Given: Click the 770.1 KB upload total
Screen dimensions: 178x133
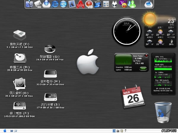Looking at the screenshot, I should pyautogui.click(x=139, y=63).
